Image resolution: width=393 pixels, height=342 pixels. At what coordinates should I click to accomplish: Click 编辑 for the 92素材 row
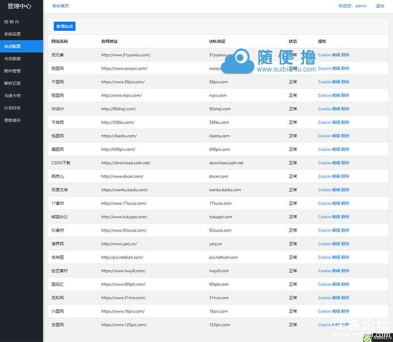[x=336, y=230]
